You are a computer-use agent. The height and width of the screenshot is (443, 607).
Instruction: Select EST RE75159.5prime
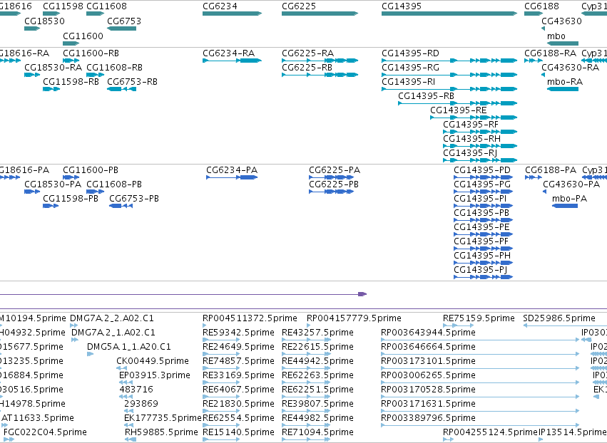(x=479, y=318)
